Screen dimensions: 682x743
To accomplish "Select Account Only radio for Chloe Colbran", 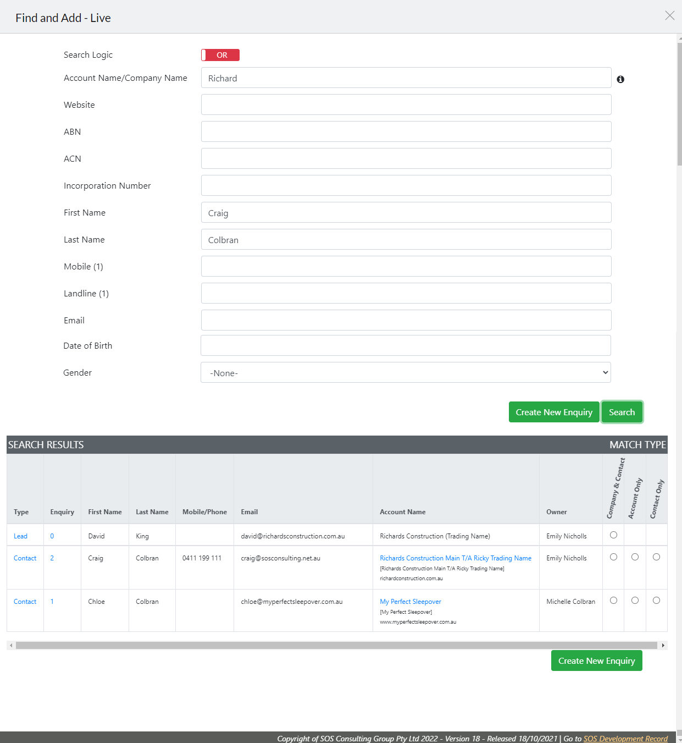I will (635, 601).
